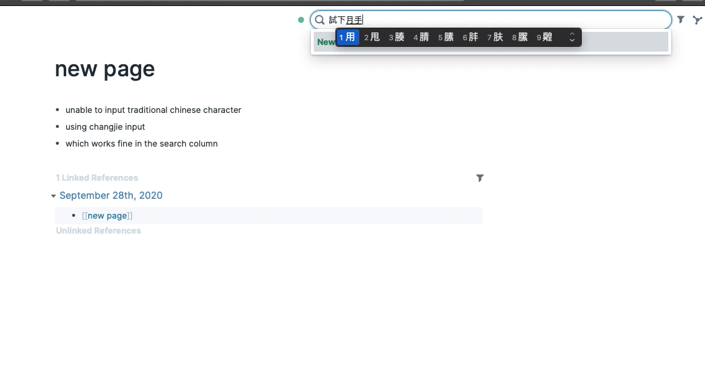
Task: Edit block 'unable to input traditional chinese character'
Action: tap(153, 110)
